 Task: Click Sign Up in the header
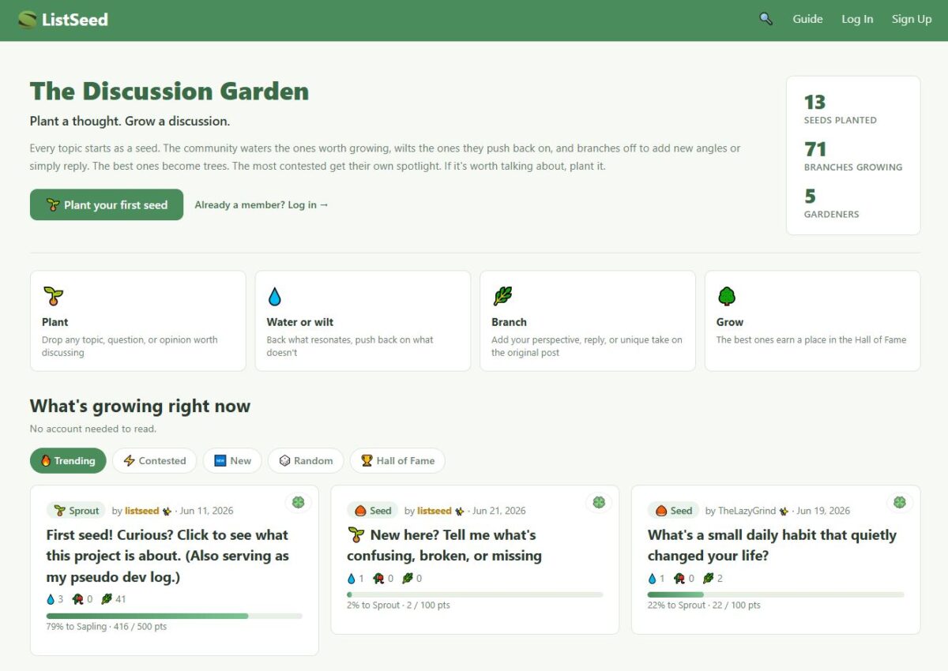912,19
